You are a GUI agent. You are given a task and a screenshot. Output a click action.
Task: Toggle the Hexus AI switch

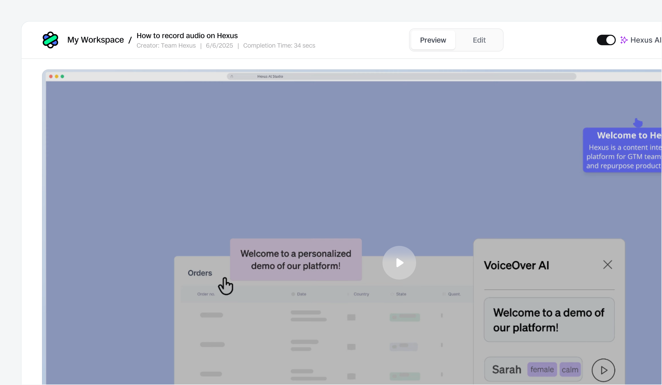click(606, 40)
